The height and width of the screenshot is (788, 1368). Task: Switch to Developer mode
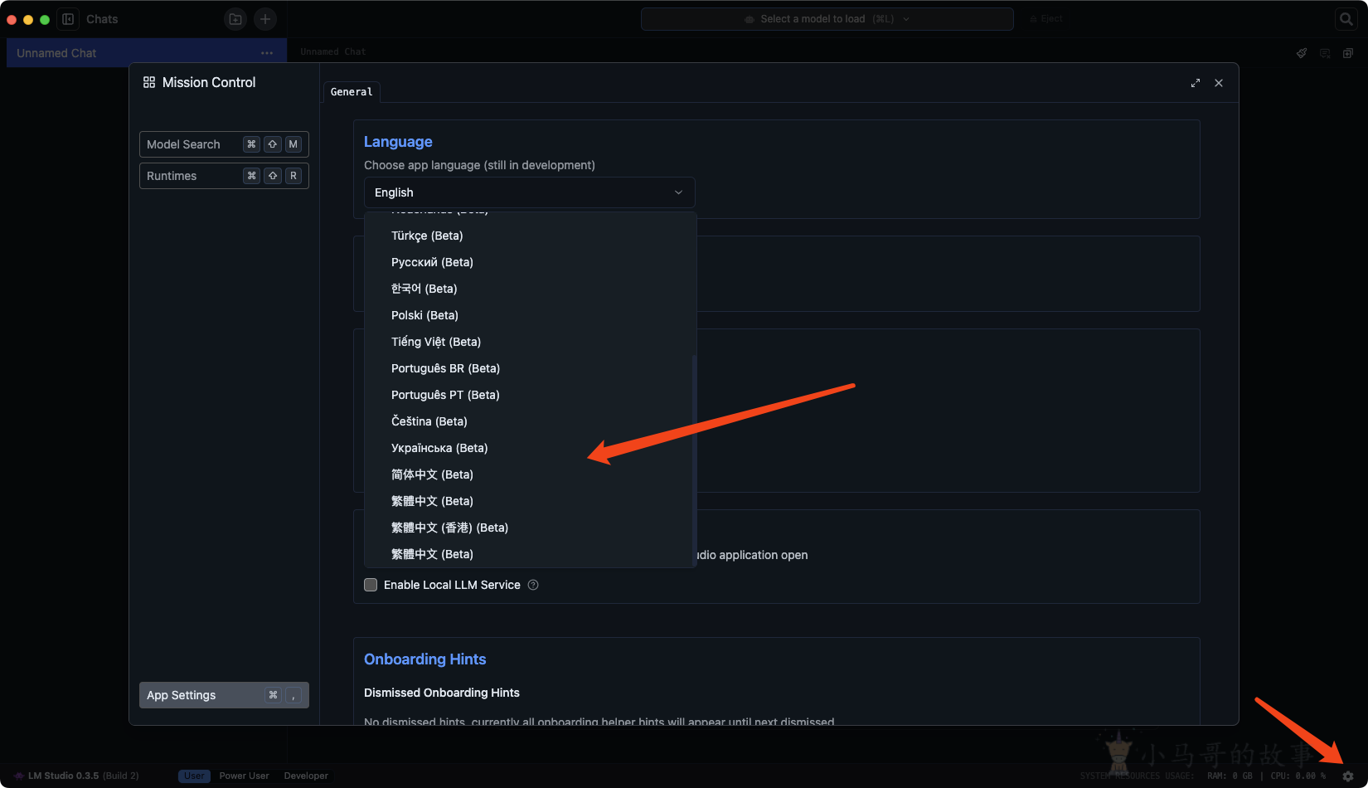click(306, 776)
